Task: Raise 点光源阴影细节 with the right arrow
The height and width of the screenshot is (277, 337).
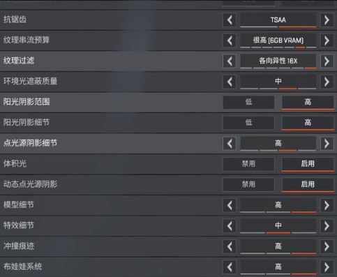Action: [327, 144]
